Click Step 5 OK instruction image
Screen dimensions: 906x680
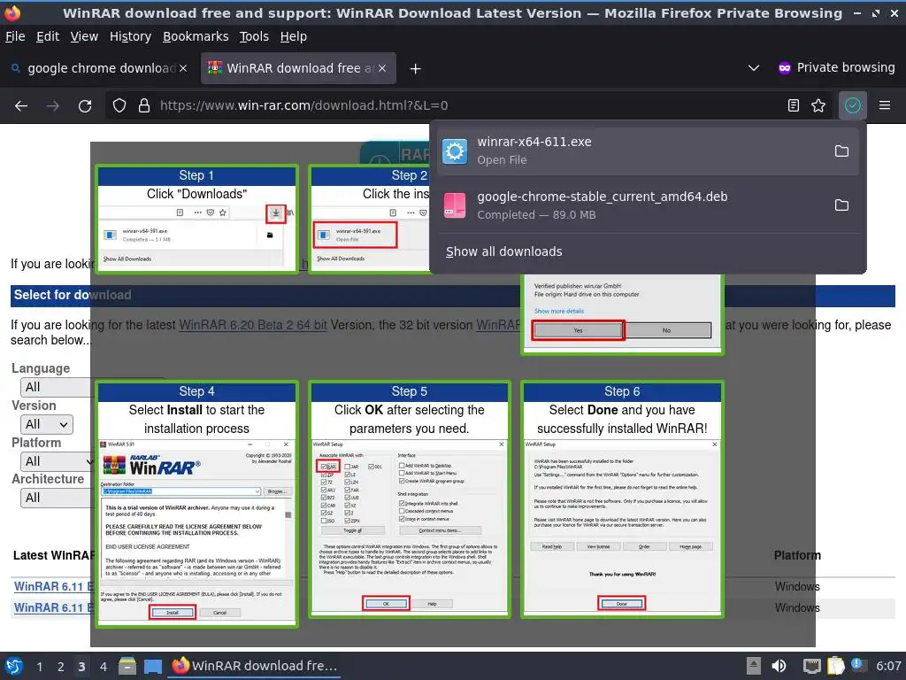coord(410,499)
